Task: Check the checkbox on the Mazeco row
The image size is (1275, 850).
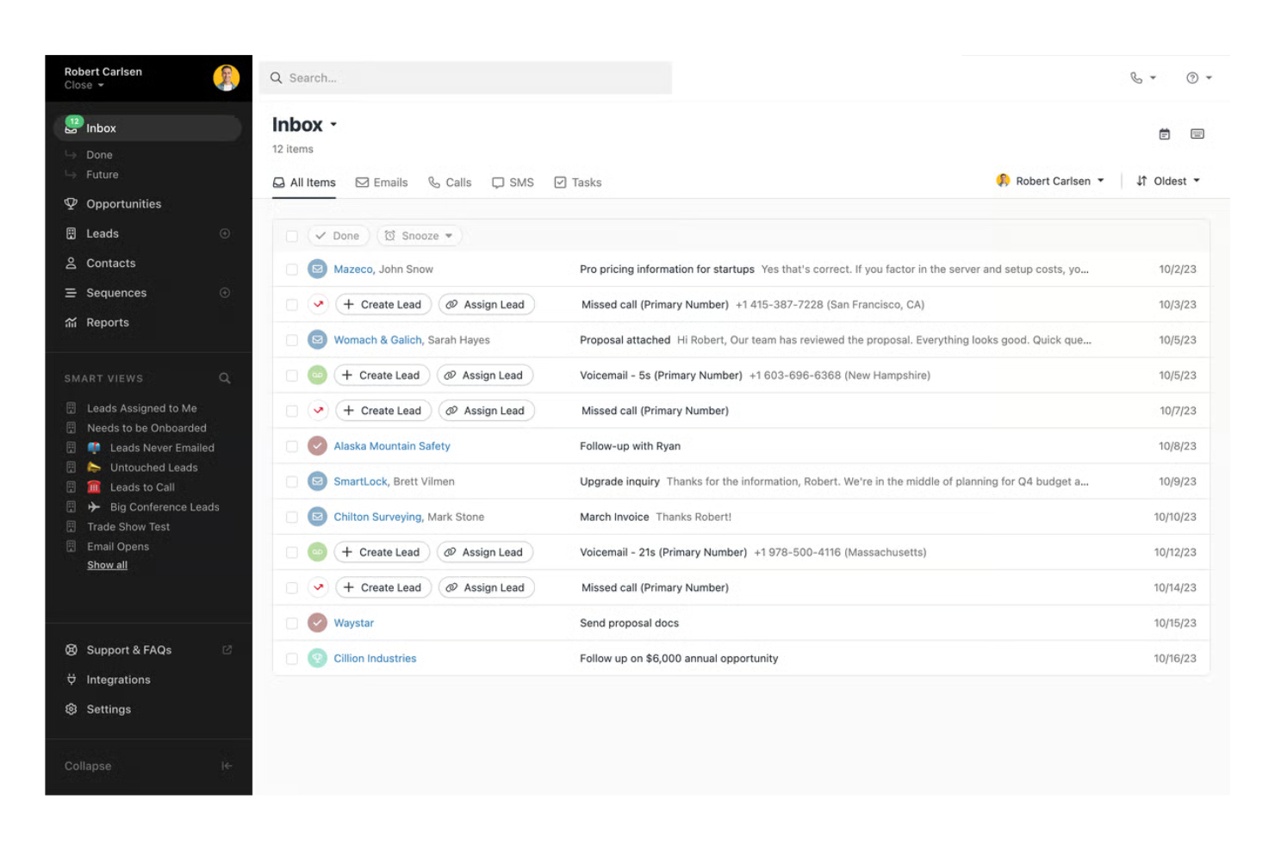Action: 291,269
